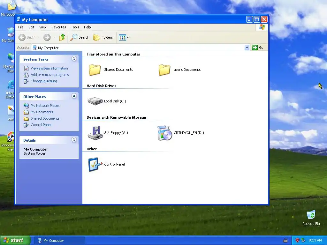Collapse the System Tasks panel
This screenshot has width=327, height=245.
point(74,59)
